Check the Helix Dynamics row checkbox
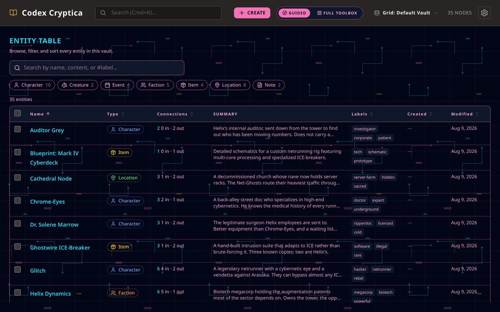The width and height of the screenshot is (500, 312). [x=17, y=292]
